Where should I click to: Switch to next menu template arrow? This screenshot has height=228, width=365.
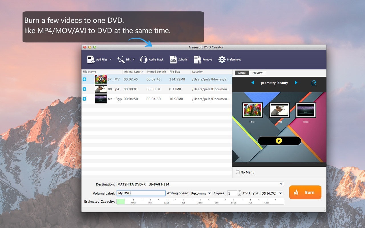296,83
